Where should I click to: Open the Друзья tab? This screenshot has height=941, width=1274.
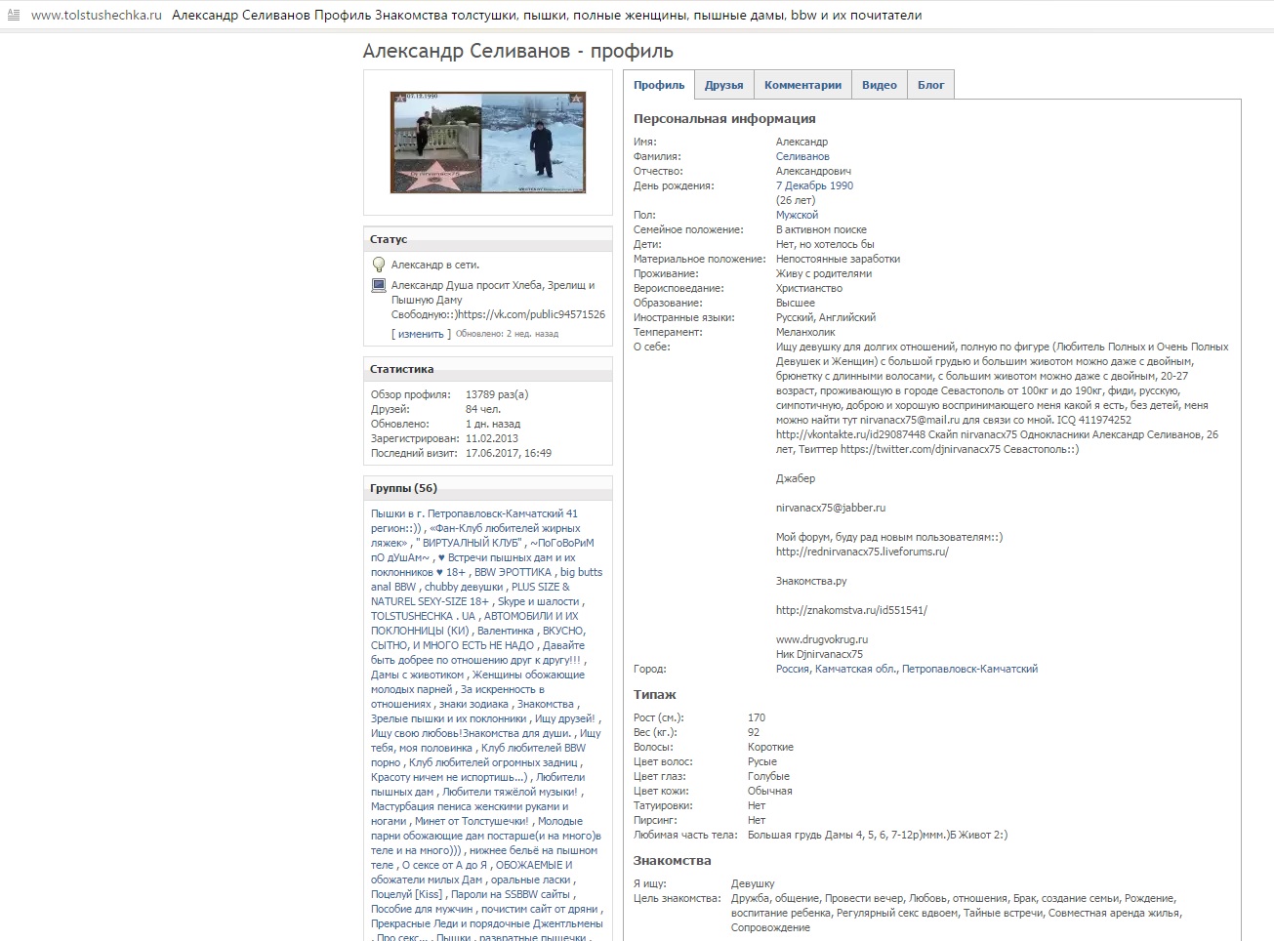[724, 85]
